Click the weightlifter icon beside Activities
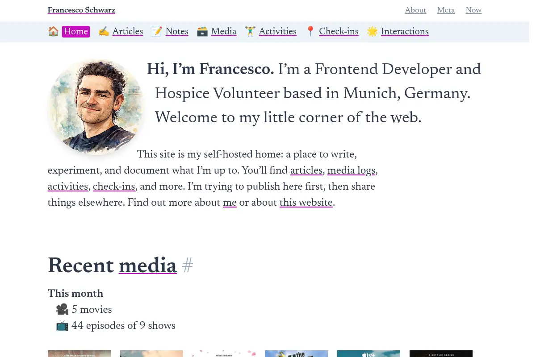The height and width of the screenshot is (357, 536). click(250, 32)
